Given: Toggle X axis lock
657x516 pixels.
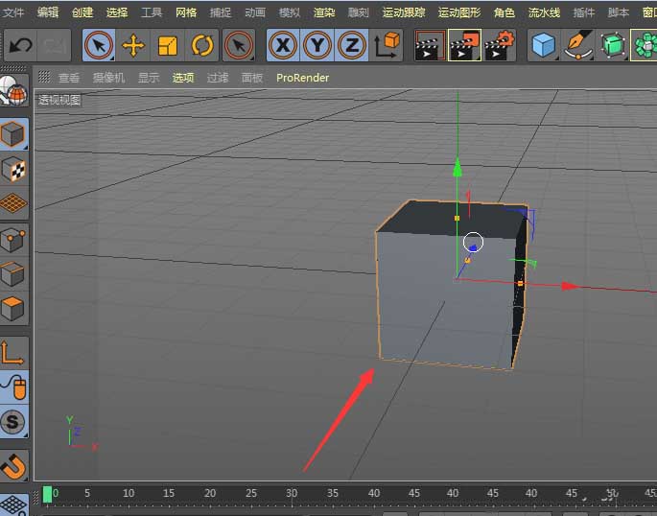Looking at the screenshot, I should (x=283, y=45).
